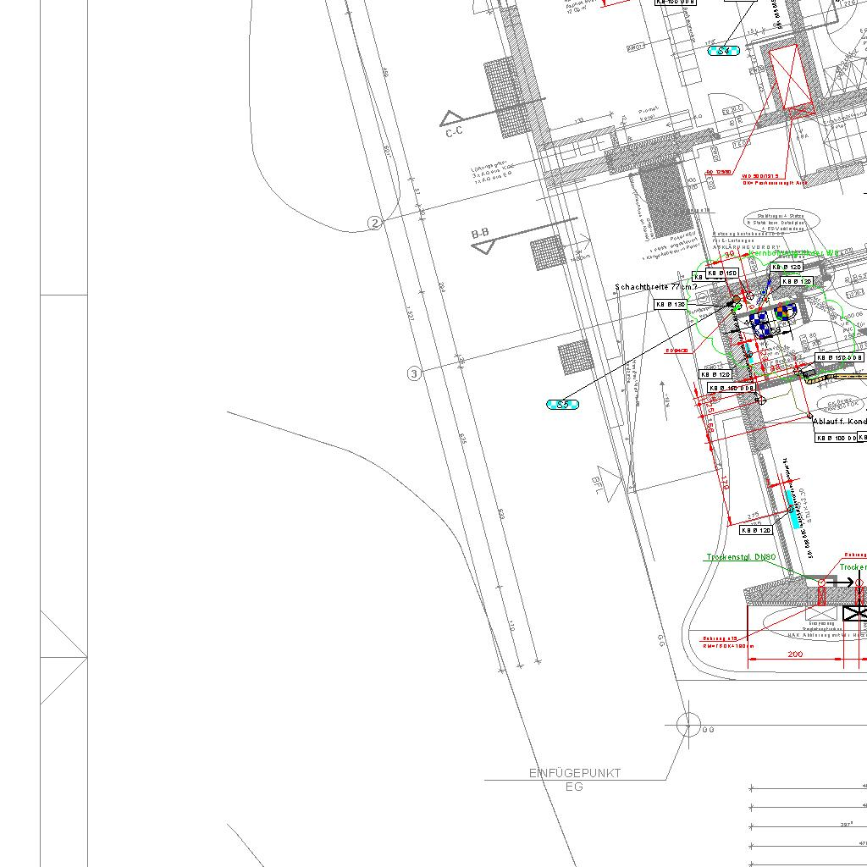Viewport: 867px width, 867px height.
Task: Select the S5 cyan section marker
Action: coord(563,405)
